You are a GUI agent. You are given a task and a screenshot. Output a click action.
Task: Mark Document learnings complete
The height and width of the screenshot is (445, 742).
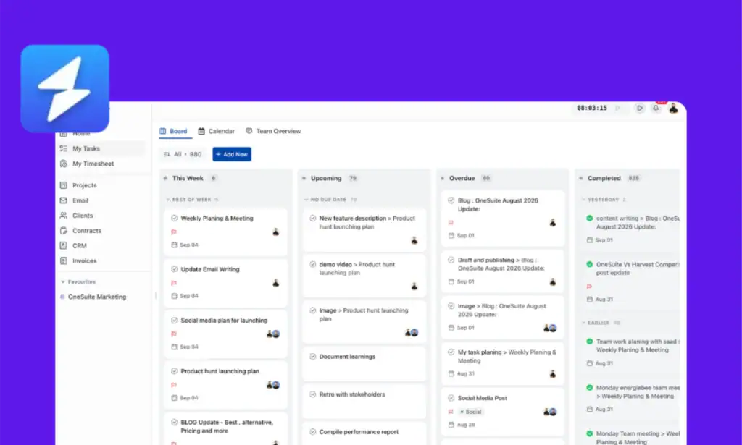pyautogui.click(x=313, y=357)
